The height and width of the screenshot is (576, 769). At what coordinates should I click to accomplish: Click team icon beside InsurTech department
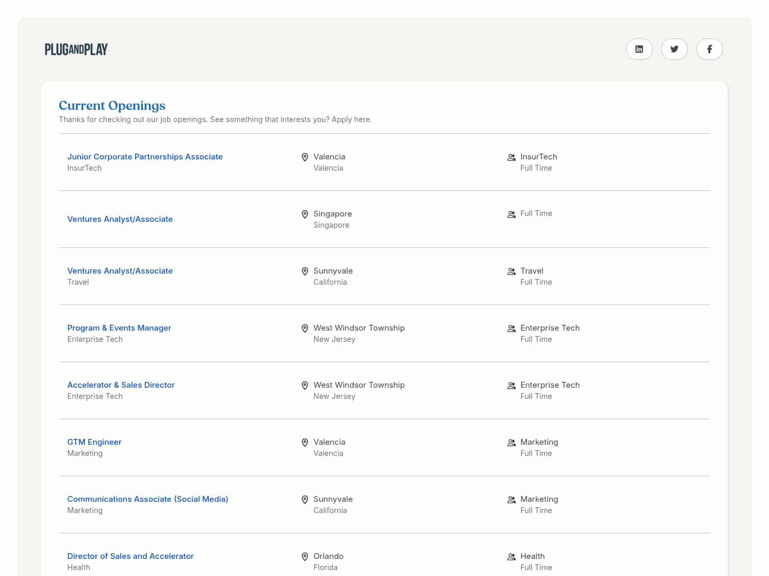pyautogui.click(x=512, y=157)
